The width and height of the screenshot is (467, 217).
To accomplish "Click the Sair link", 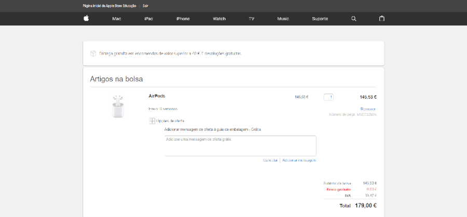I will (x=145, y=6).
